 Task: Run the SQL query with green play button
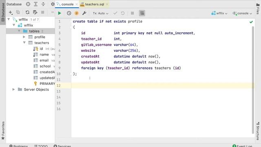[x=60, y=13]
